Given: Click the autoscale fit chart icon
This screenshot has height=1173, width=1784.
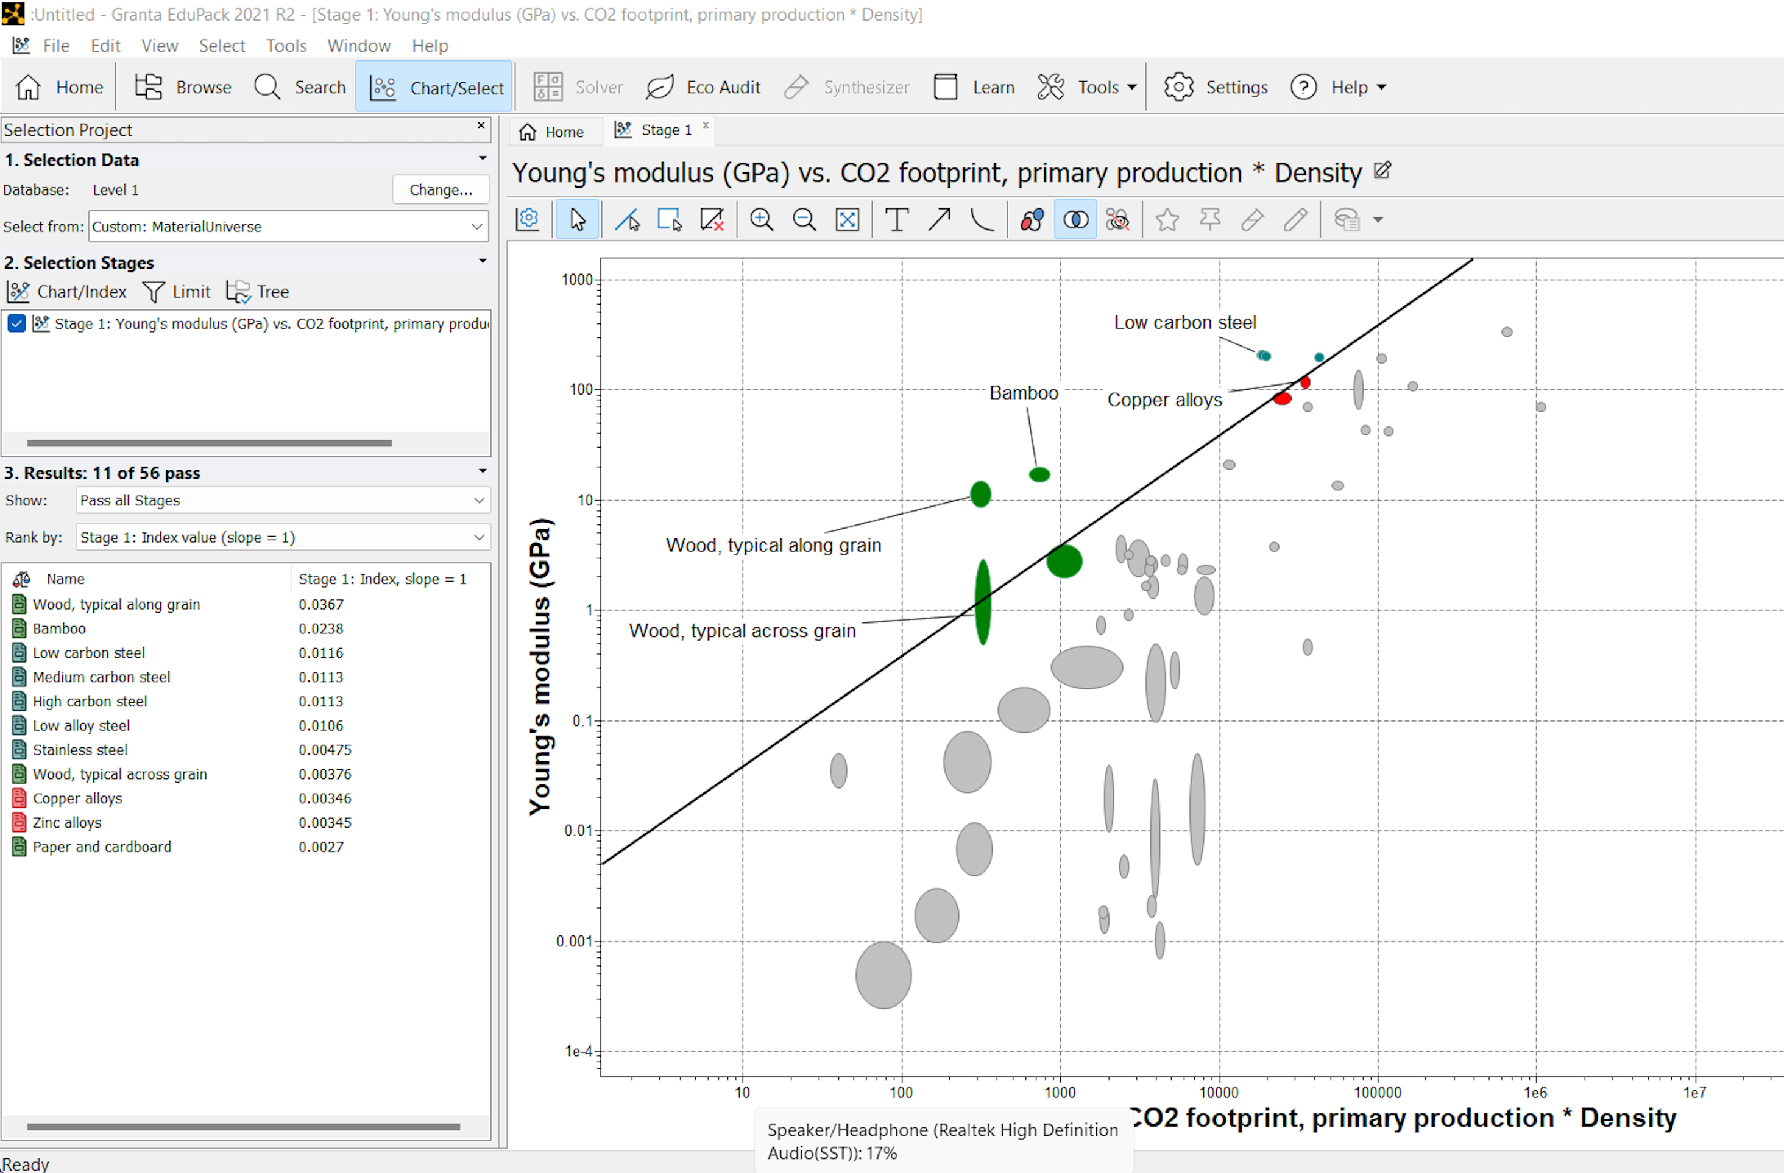Looking at the screenshot, I should tap(847, 219).
